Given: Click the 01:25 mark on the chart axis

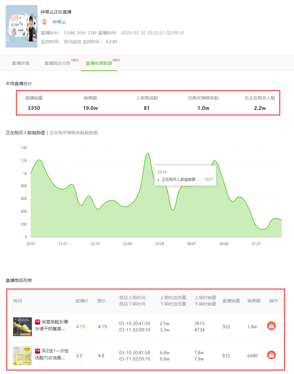Looking at the screenshot, I should click(x=256, y=243).
